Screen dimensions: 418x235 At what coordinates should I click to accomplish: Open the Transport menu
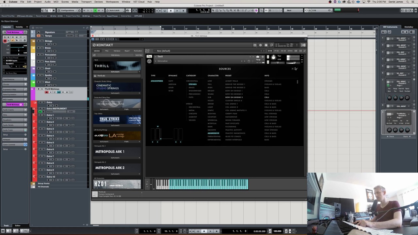point(86,2)
